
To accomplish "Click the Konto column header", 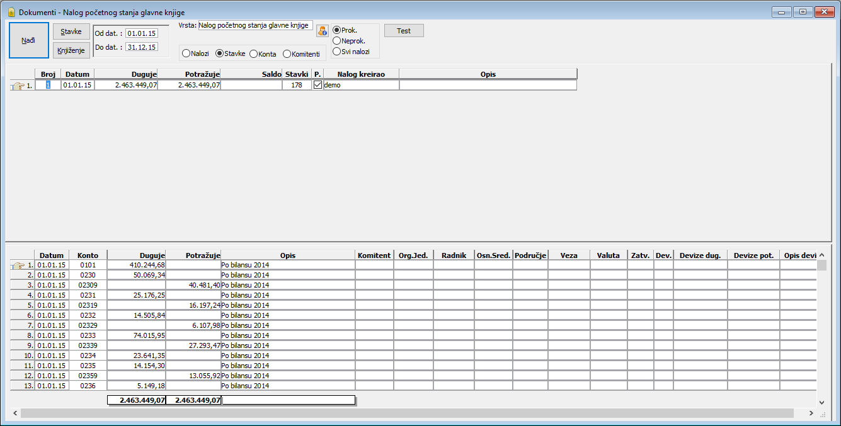I will (x=88, y=255).
